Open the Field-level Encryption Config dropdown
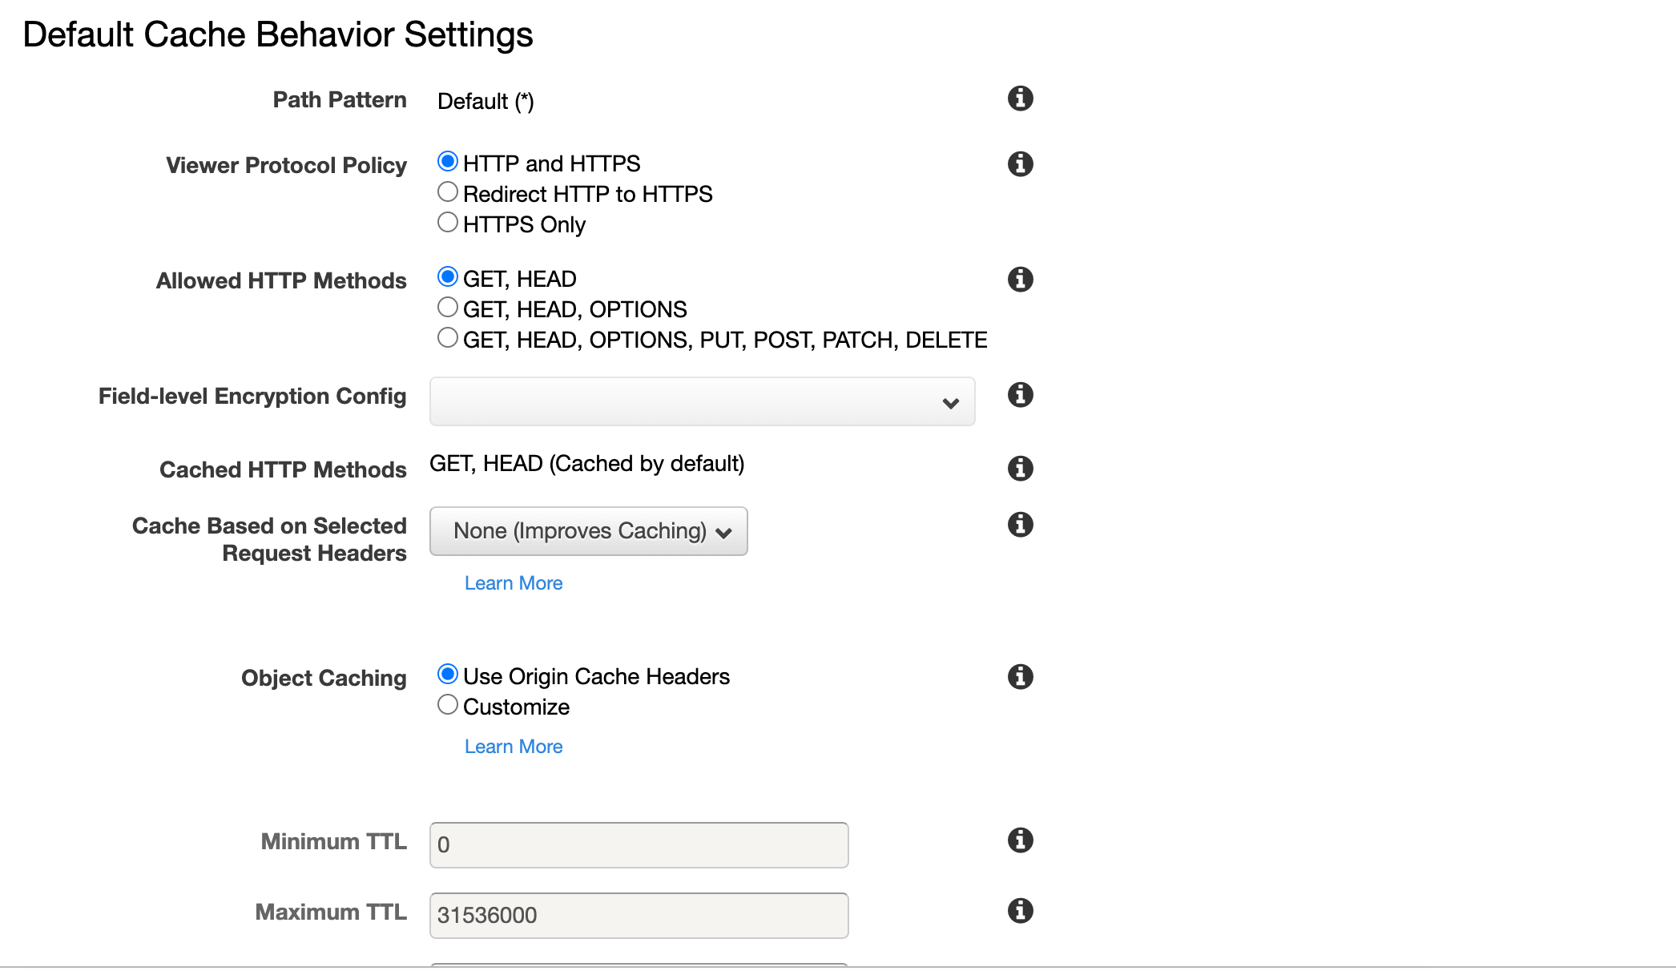Viewport: 1676px width, 971px height. (702, 401)
